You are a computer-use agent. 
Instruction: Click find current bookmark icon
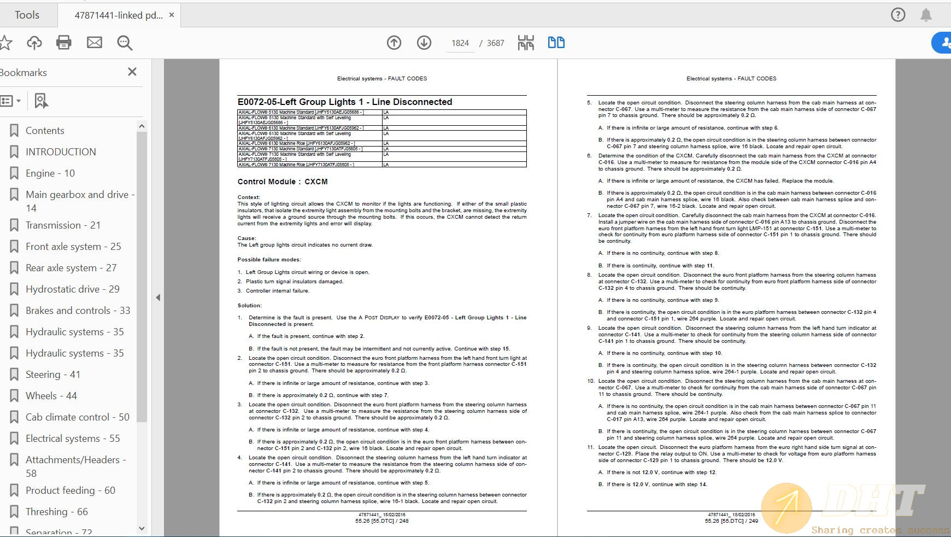[x=41, y=101]
